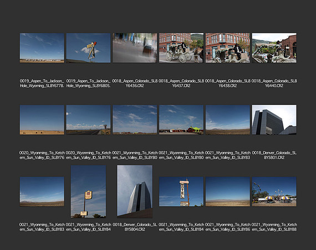
Task: Open the motion-blurred street photo thumbnail
Action: tap(135, 48)
